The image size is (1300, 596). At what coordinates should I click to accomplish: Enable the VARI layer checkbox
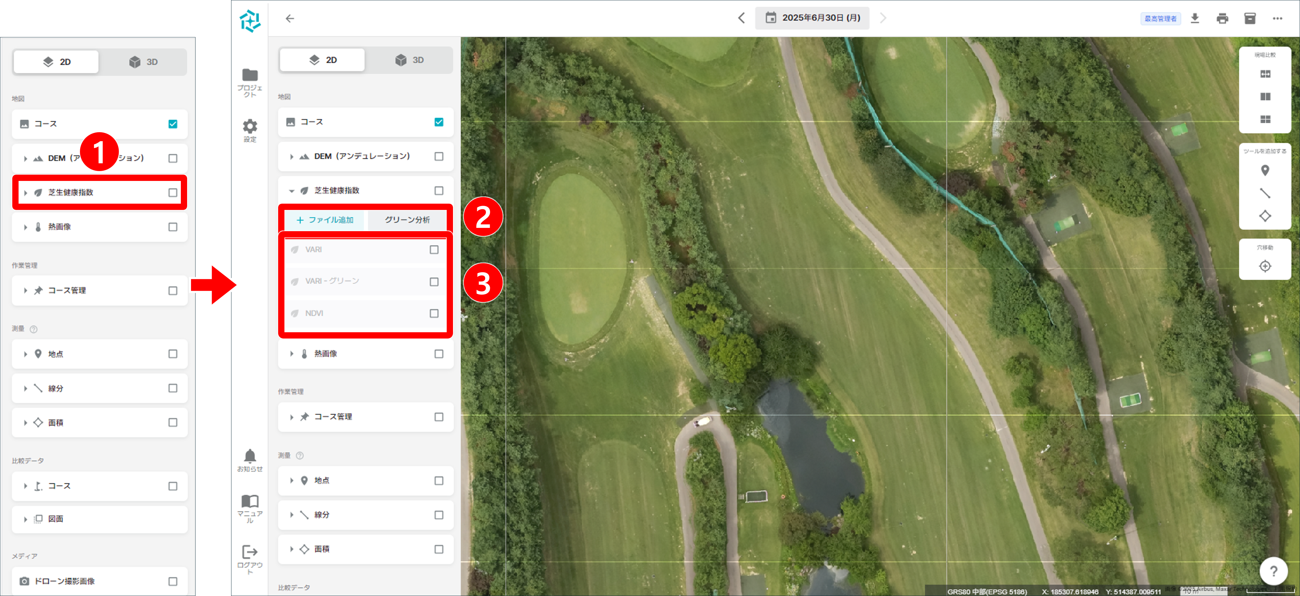point(434,250)
